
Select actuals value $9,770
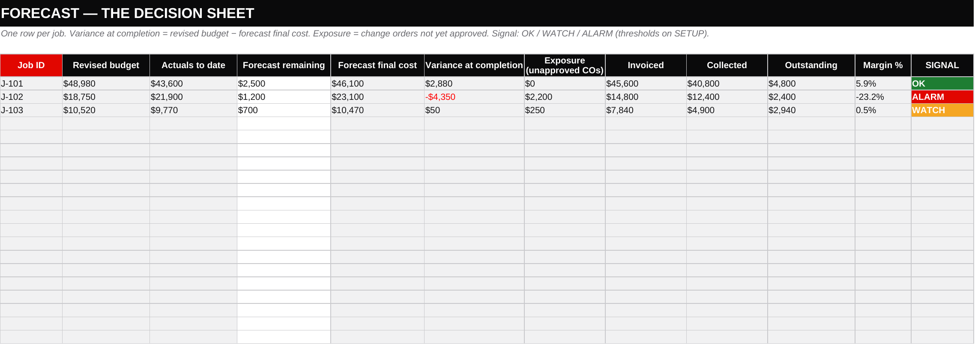tap(193, 110)
